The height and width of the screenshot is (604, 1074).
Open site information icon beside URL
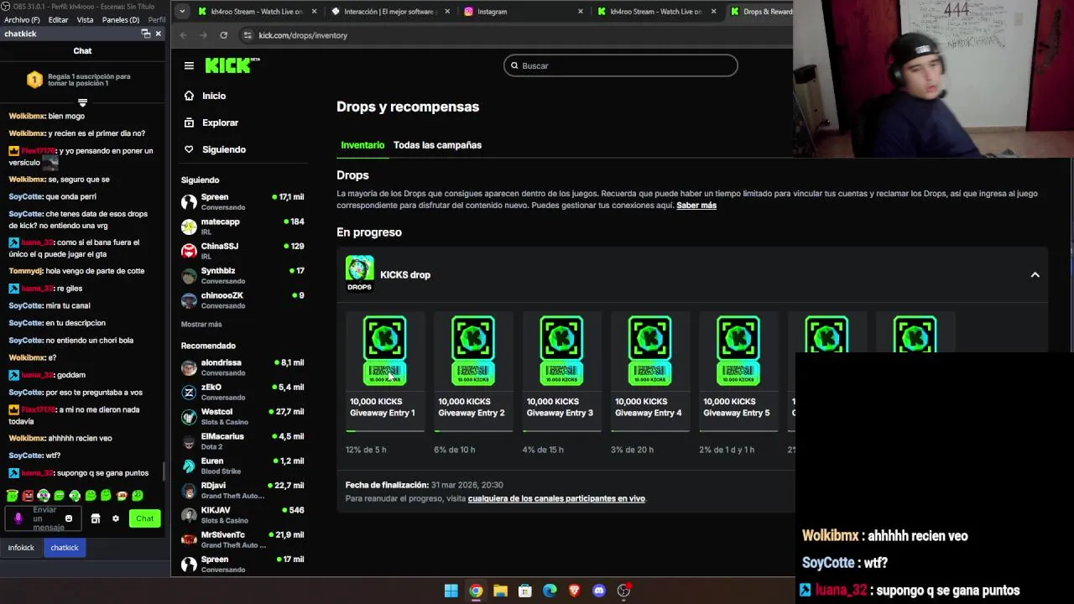point(247,35)
